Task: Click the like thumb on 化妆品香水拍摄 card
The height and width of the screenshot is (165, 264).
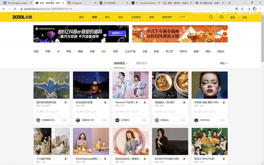Action: [93, 111]
